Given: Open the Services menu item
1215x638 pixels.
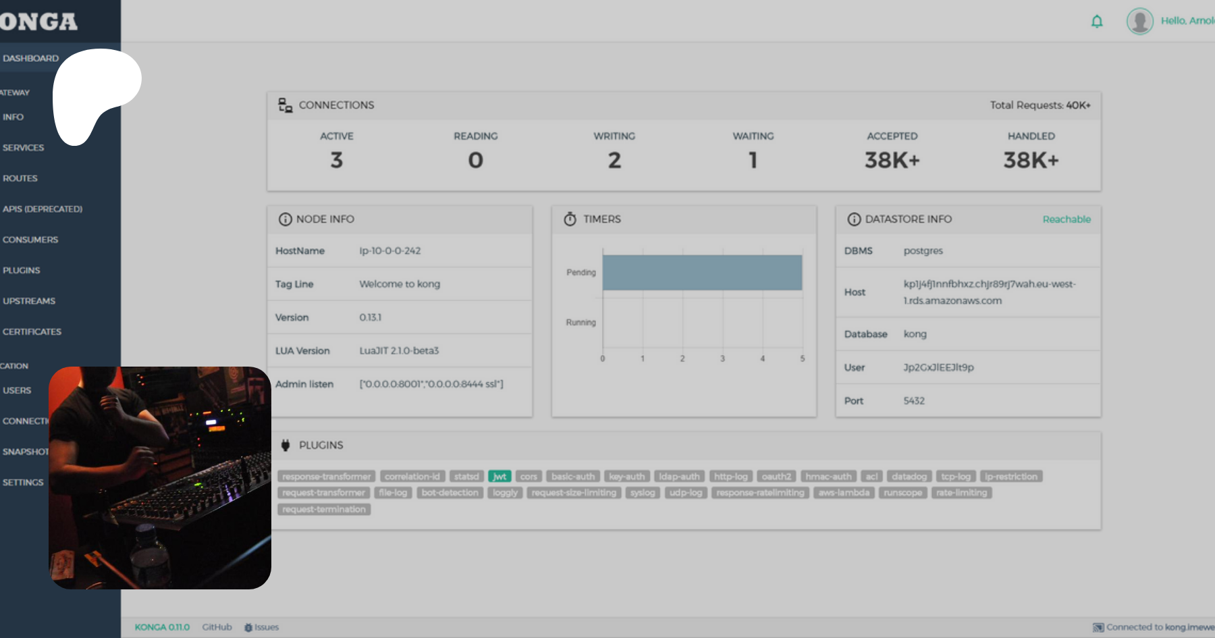Looking at the screenshot, I should [x=24, y=148].
